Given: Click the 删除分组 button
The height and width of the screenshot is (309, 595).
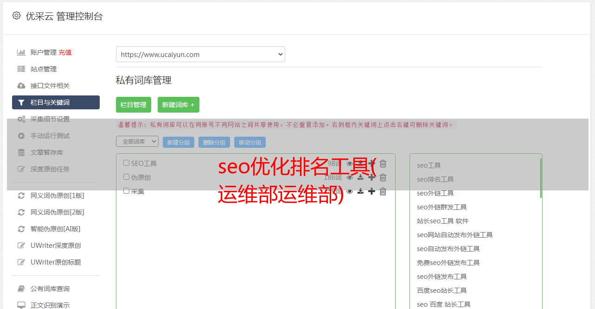Looking at the screenshot, I should pos(214,142).
